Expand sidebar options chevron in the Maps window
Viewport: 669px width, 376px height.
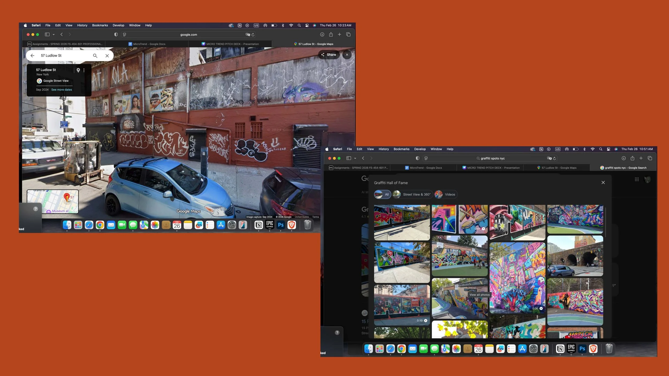(x=54, y=34)
